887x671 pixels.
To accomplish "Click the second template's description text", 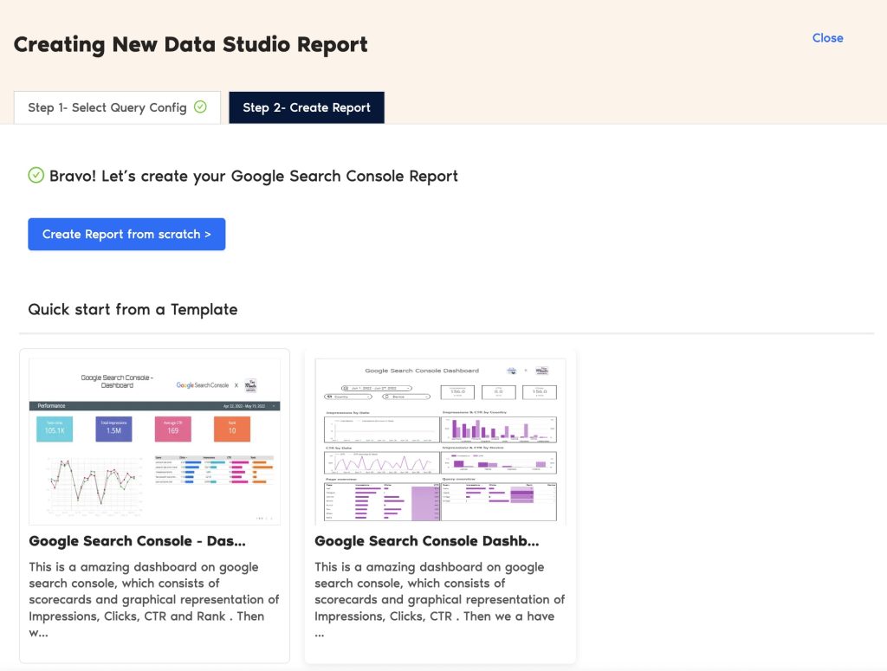I will pyautogui.click(x=439, y=600).
